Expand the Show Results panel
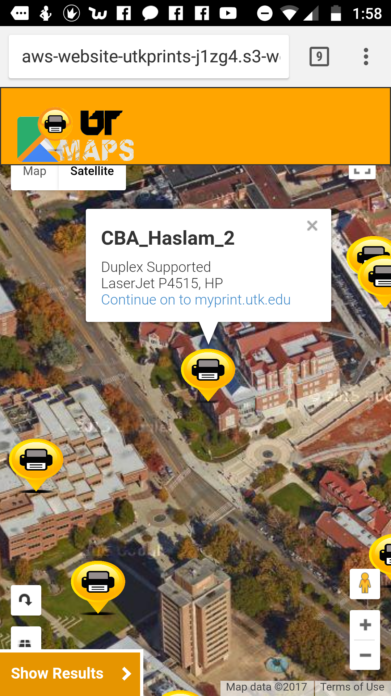 (70, 674)
